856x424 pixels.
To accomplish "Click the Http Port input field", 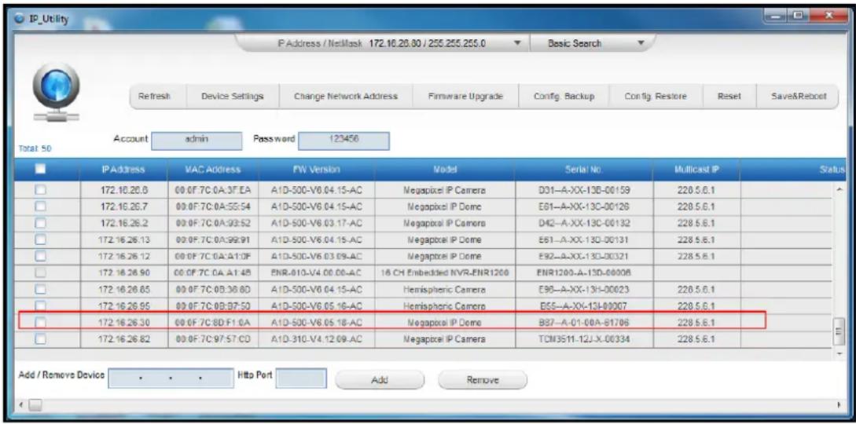I will point(301,378).
